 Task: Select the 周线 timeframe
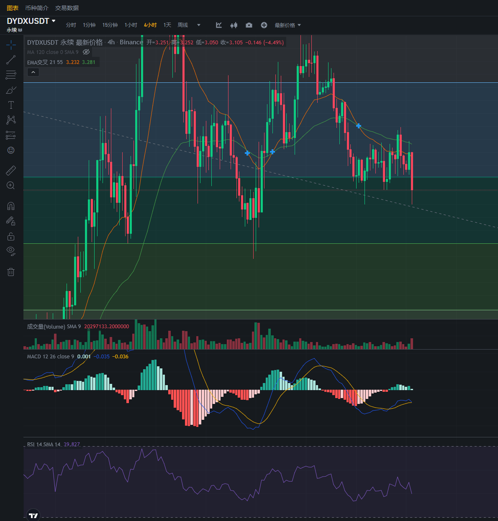183,25
